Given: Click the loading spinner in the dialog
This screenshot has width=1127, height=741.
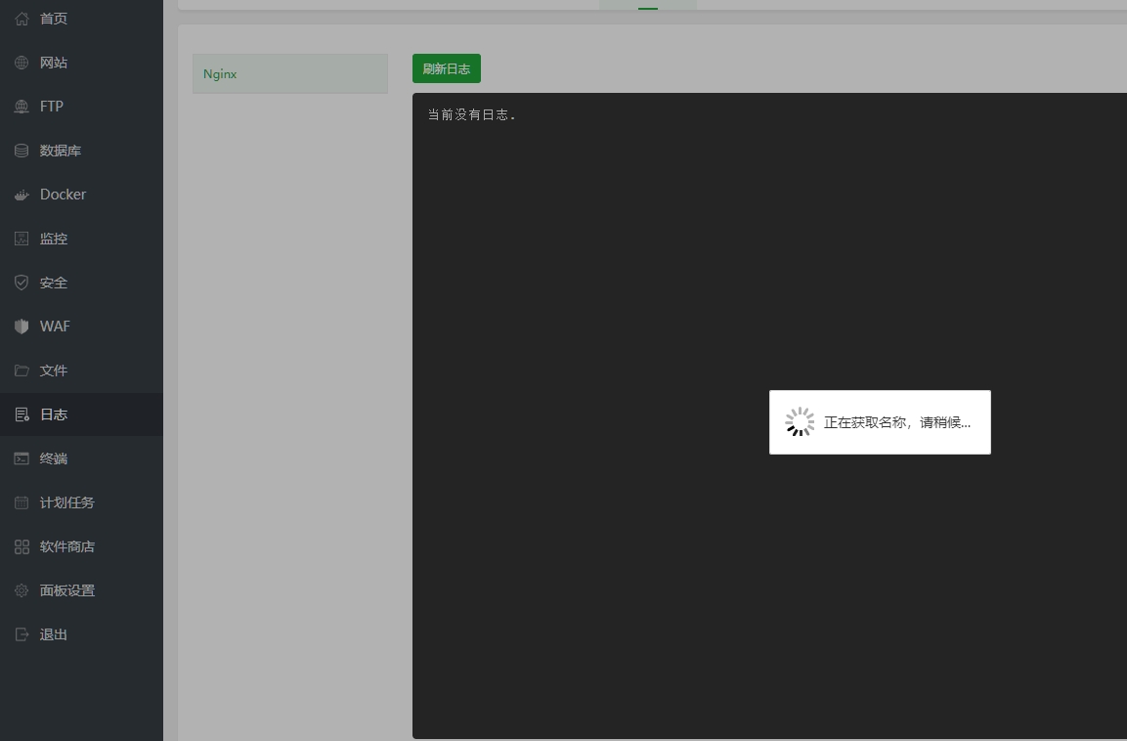Looking at the screenshot, I should [x=800, y=422].
